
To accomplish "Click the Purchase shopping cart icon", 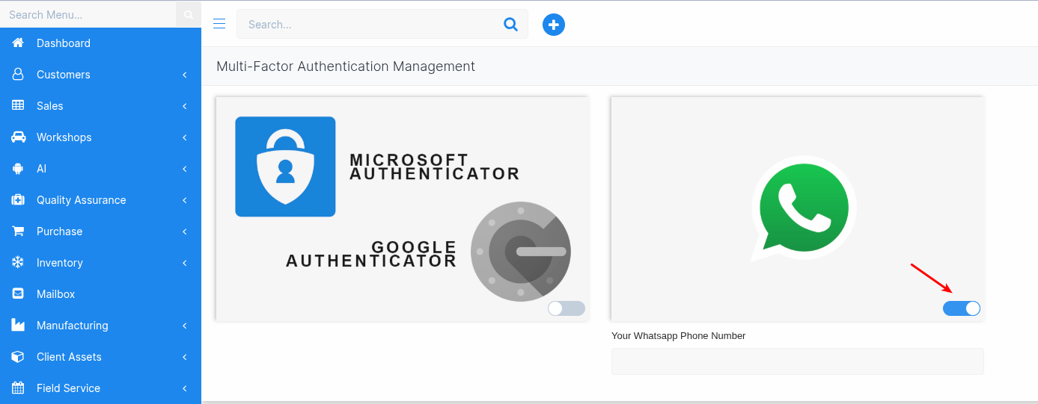I will (18, 231).
